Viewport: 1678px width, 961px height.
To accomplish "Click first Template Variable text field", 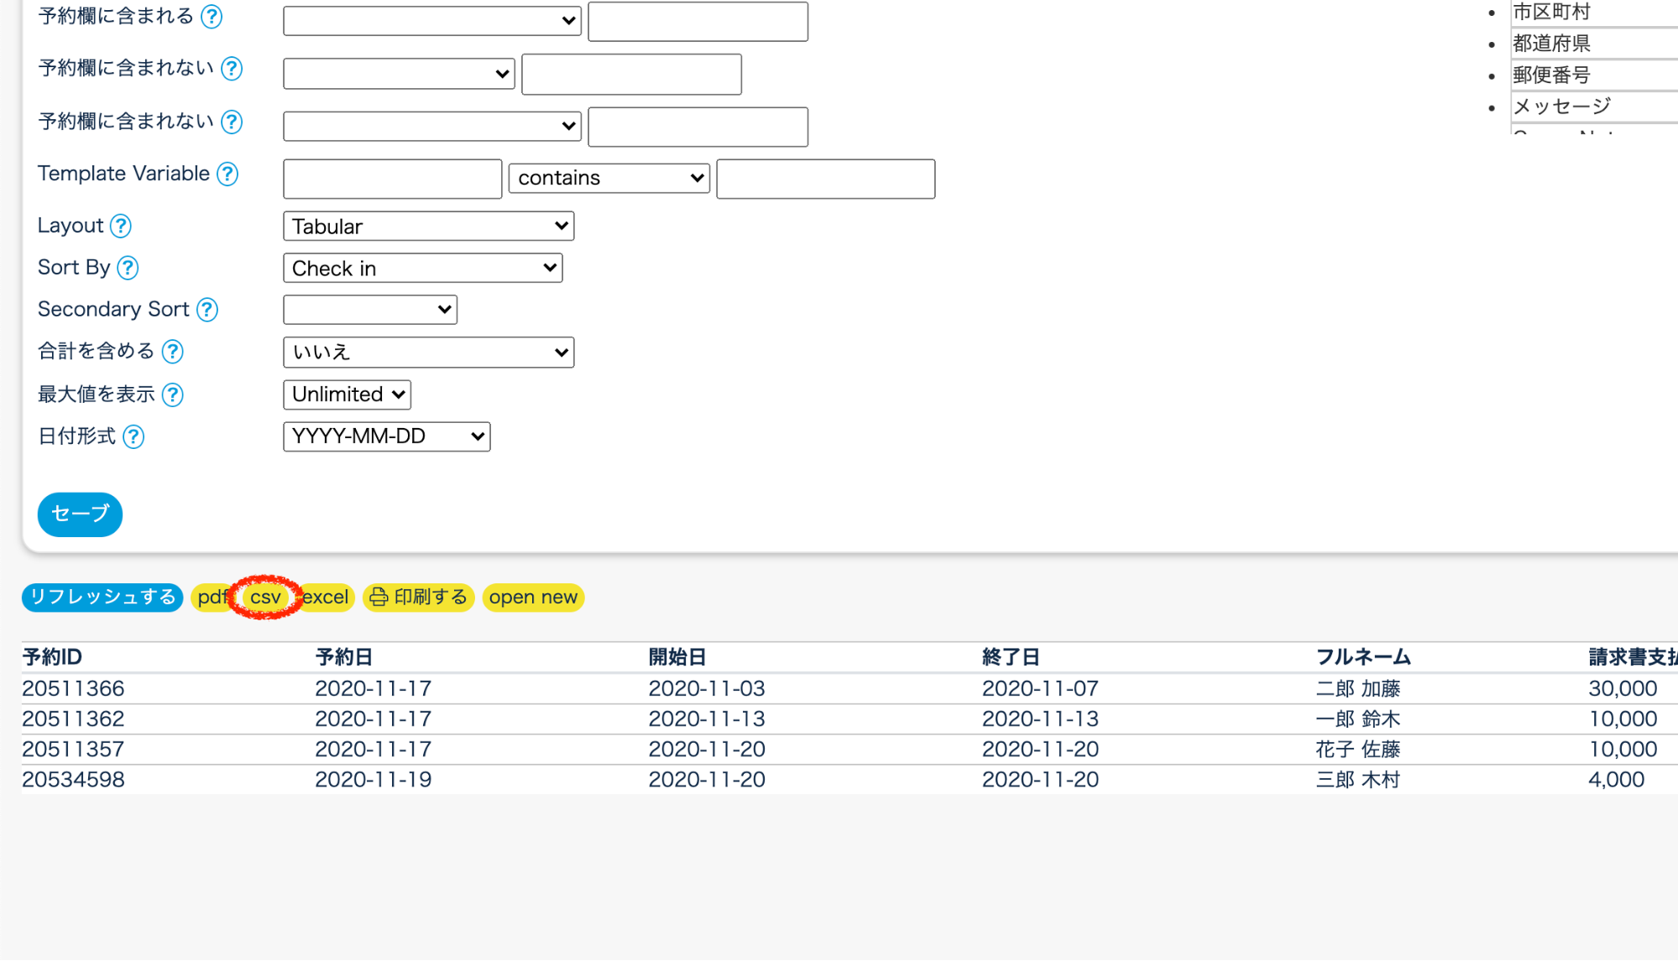I will pos(392,179).
